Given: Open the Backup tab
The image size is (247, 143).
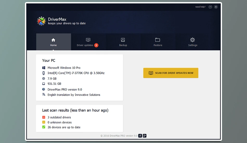Looking at the screenshot, I should click(x=123, y=42).
